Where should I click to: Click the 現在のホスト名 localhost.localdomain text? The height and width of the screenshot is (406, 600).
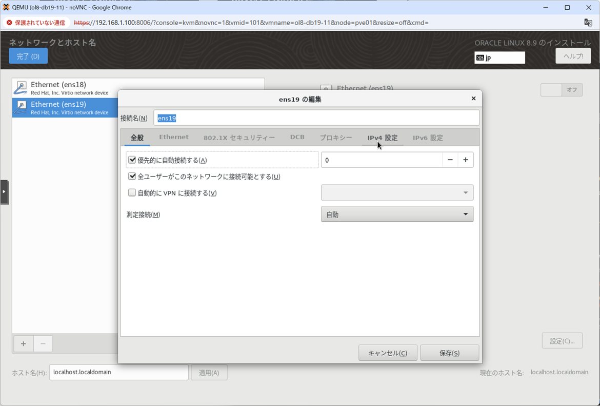pyautogui.click(x=559, y=372)
